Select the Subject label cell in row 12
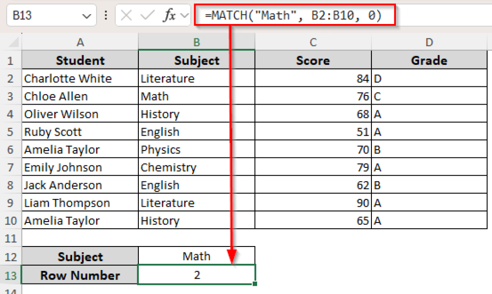This screenshot has height=294, width=492. pos(80,256)
